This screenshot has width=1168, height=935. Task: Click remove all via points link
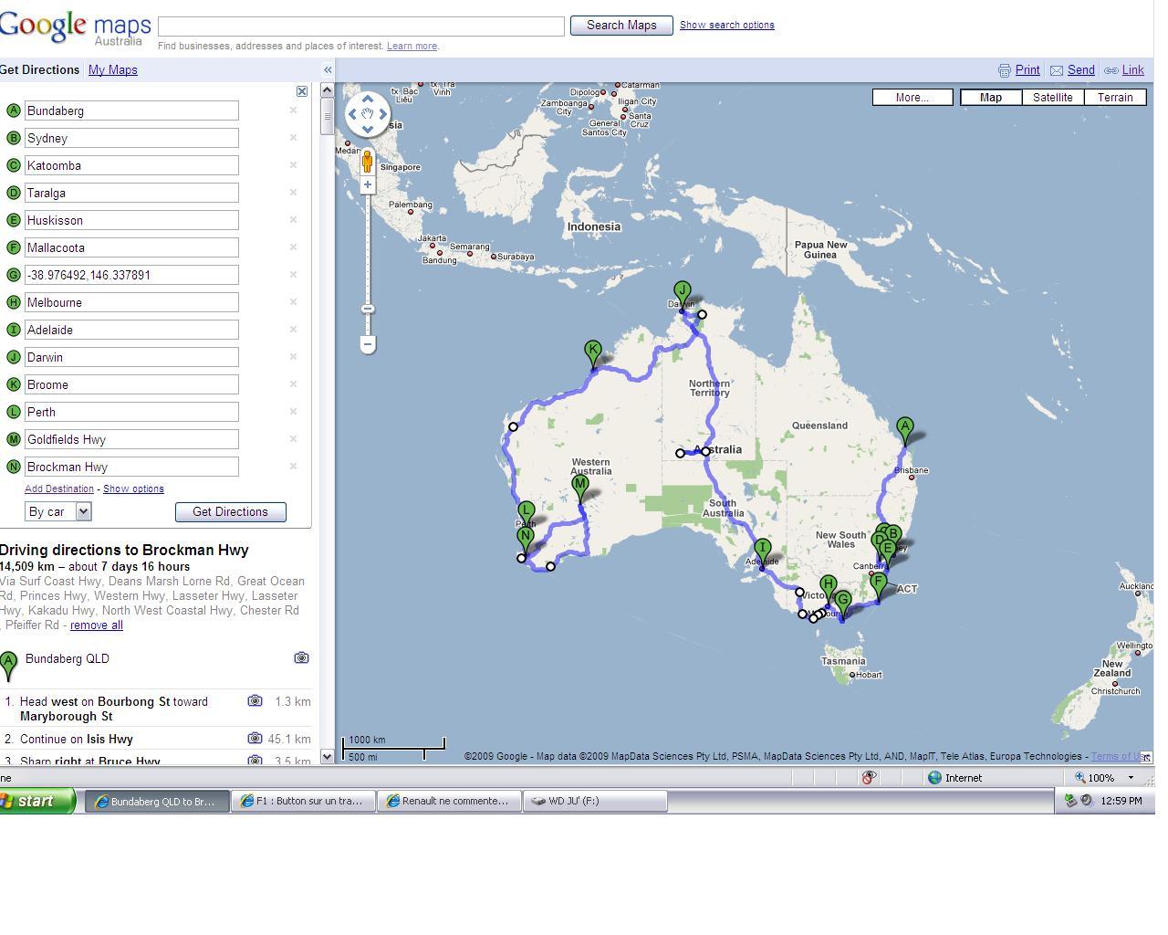[x=97, y=625]
